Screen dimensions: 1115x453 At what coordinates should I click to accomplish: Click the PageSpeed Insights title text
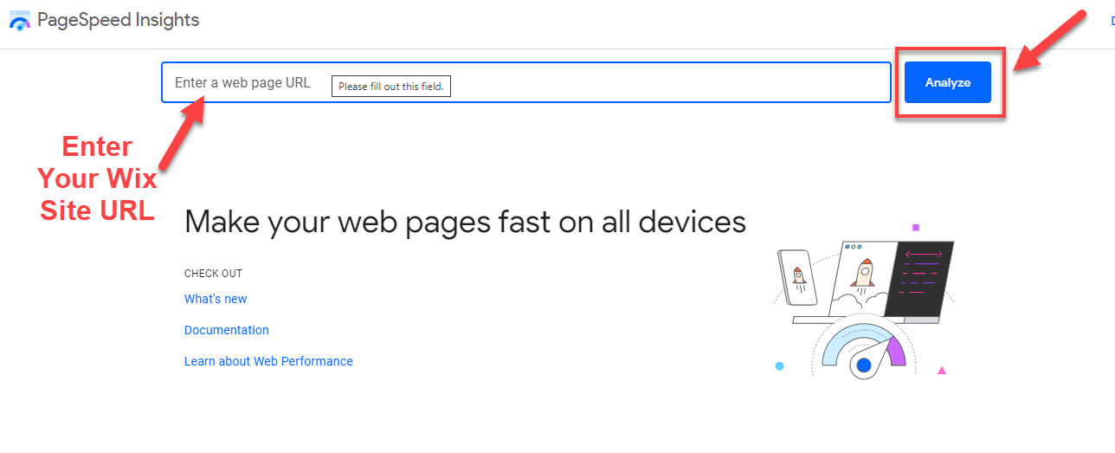119,19
